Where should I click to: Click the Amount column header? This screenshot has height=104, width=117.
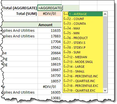(50, 25)
